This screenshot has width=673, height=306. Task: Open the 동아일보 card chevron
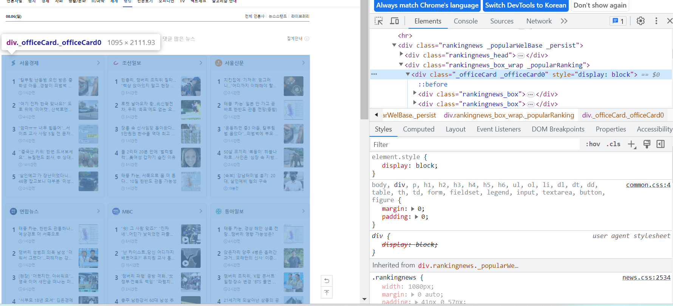click(303, 211)
